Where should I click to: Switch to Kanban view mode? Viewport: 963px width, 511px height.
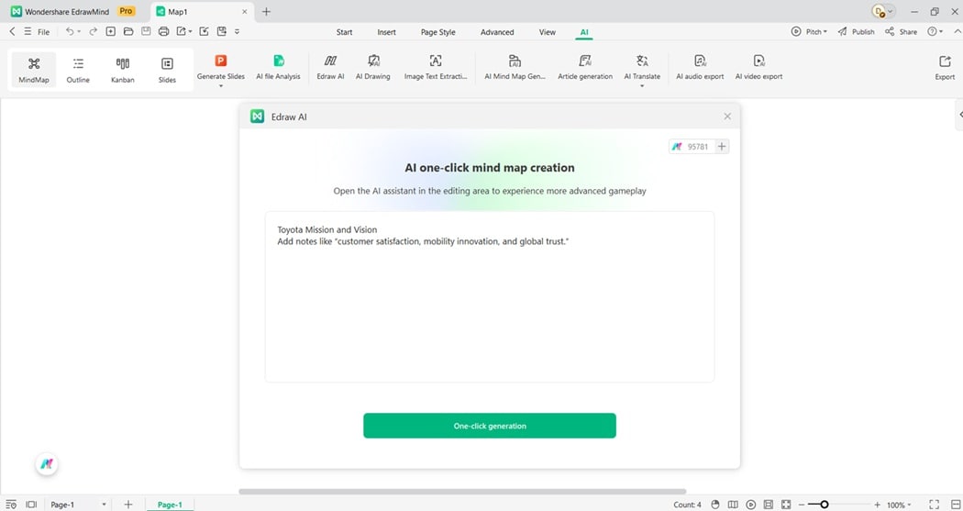pyautogui.click(x=122, y=70)
